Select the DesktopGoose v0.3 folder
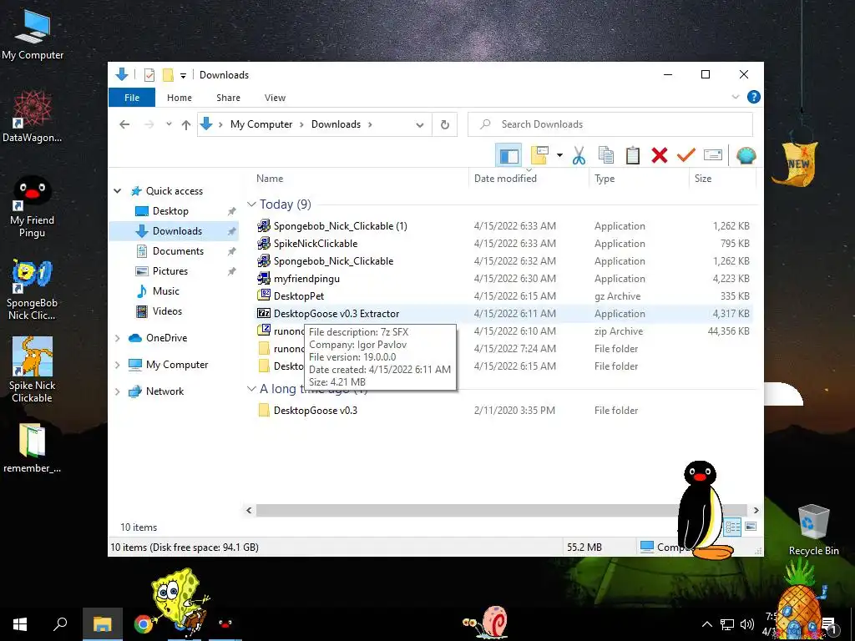855x641 pixels. [315, 411]
